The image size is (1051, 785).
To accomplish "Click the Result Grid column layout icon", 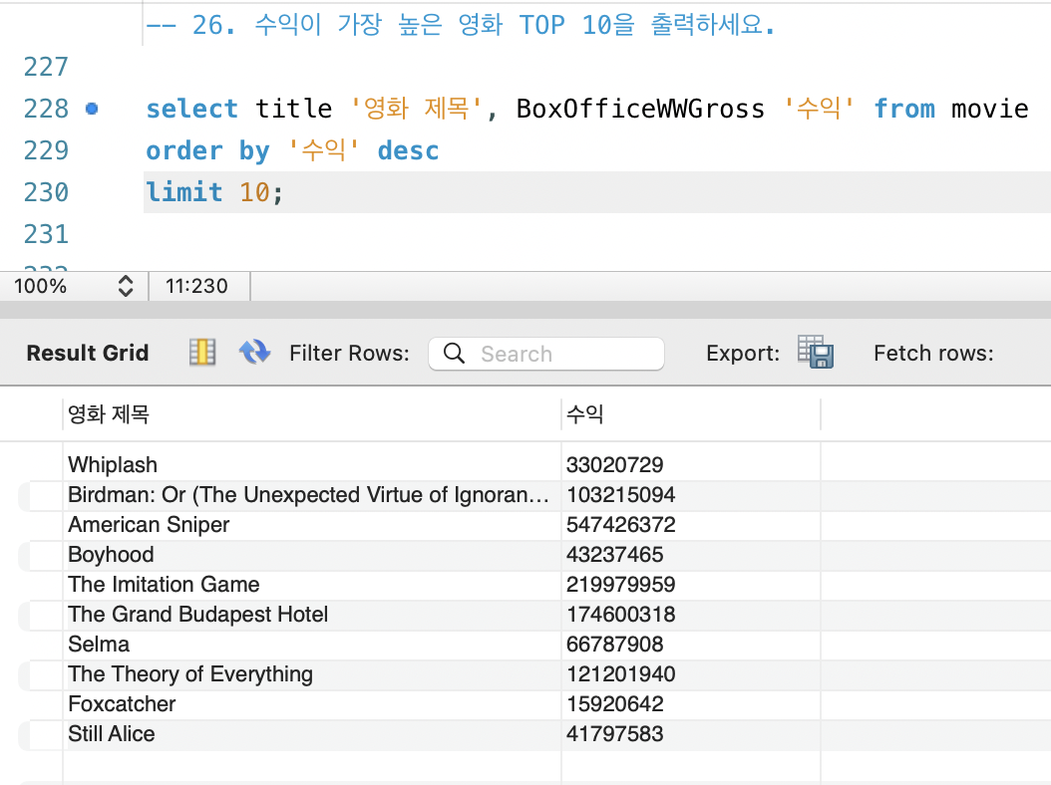I will [x=201, y=352].
